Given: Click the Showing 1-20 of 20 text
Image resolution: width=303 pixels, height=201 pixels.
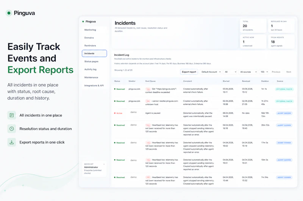Looking at the screenshot, I should [x=123, y=70].
